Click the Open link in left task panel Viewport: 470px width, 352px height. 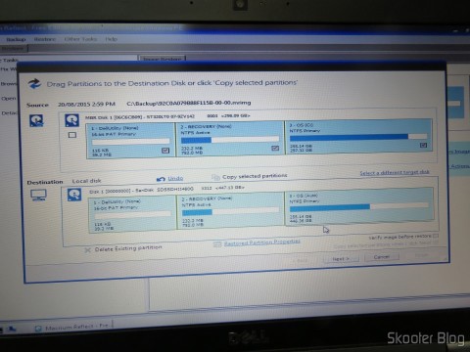pyautogui.click(x=8, y=98)
